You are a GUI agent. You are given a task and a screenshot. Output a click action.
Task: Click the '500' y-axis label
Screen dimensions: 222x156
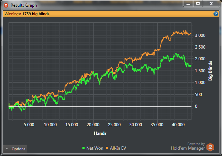point(199,94)
